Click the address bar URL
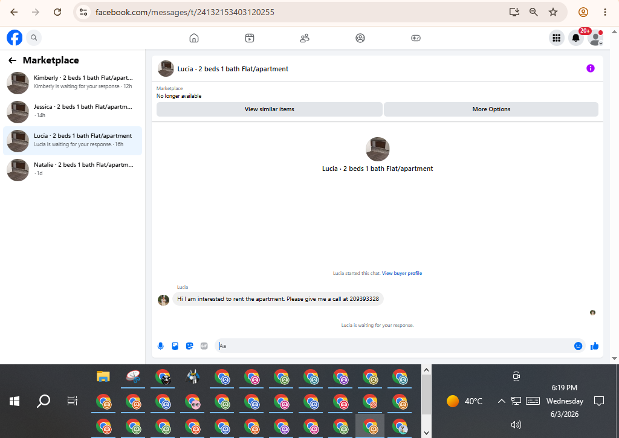 pos(185,12)
